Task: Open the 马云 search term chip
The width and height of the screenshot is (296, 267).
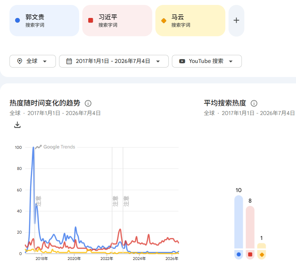Action: [x=190, y=20]
